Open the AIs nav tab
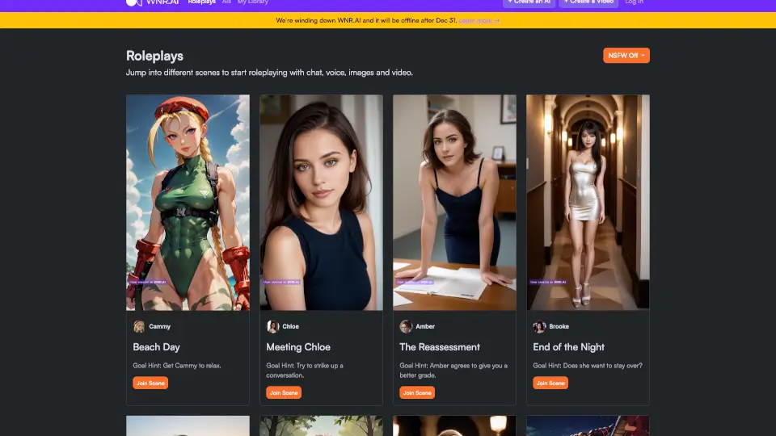The image size is (776, 436). [226, 2]
